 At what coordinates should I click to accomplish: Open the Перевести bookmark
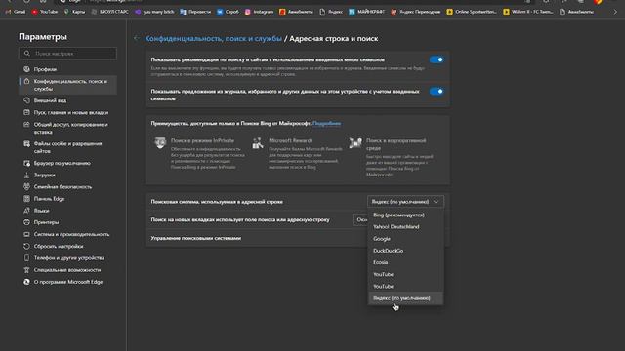[195, 12]
